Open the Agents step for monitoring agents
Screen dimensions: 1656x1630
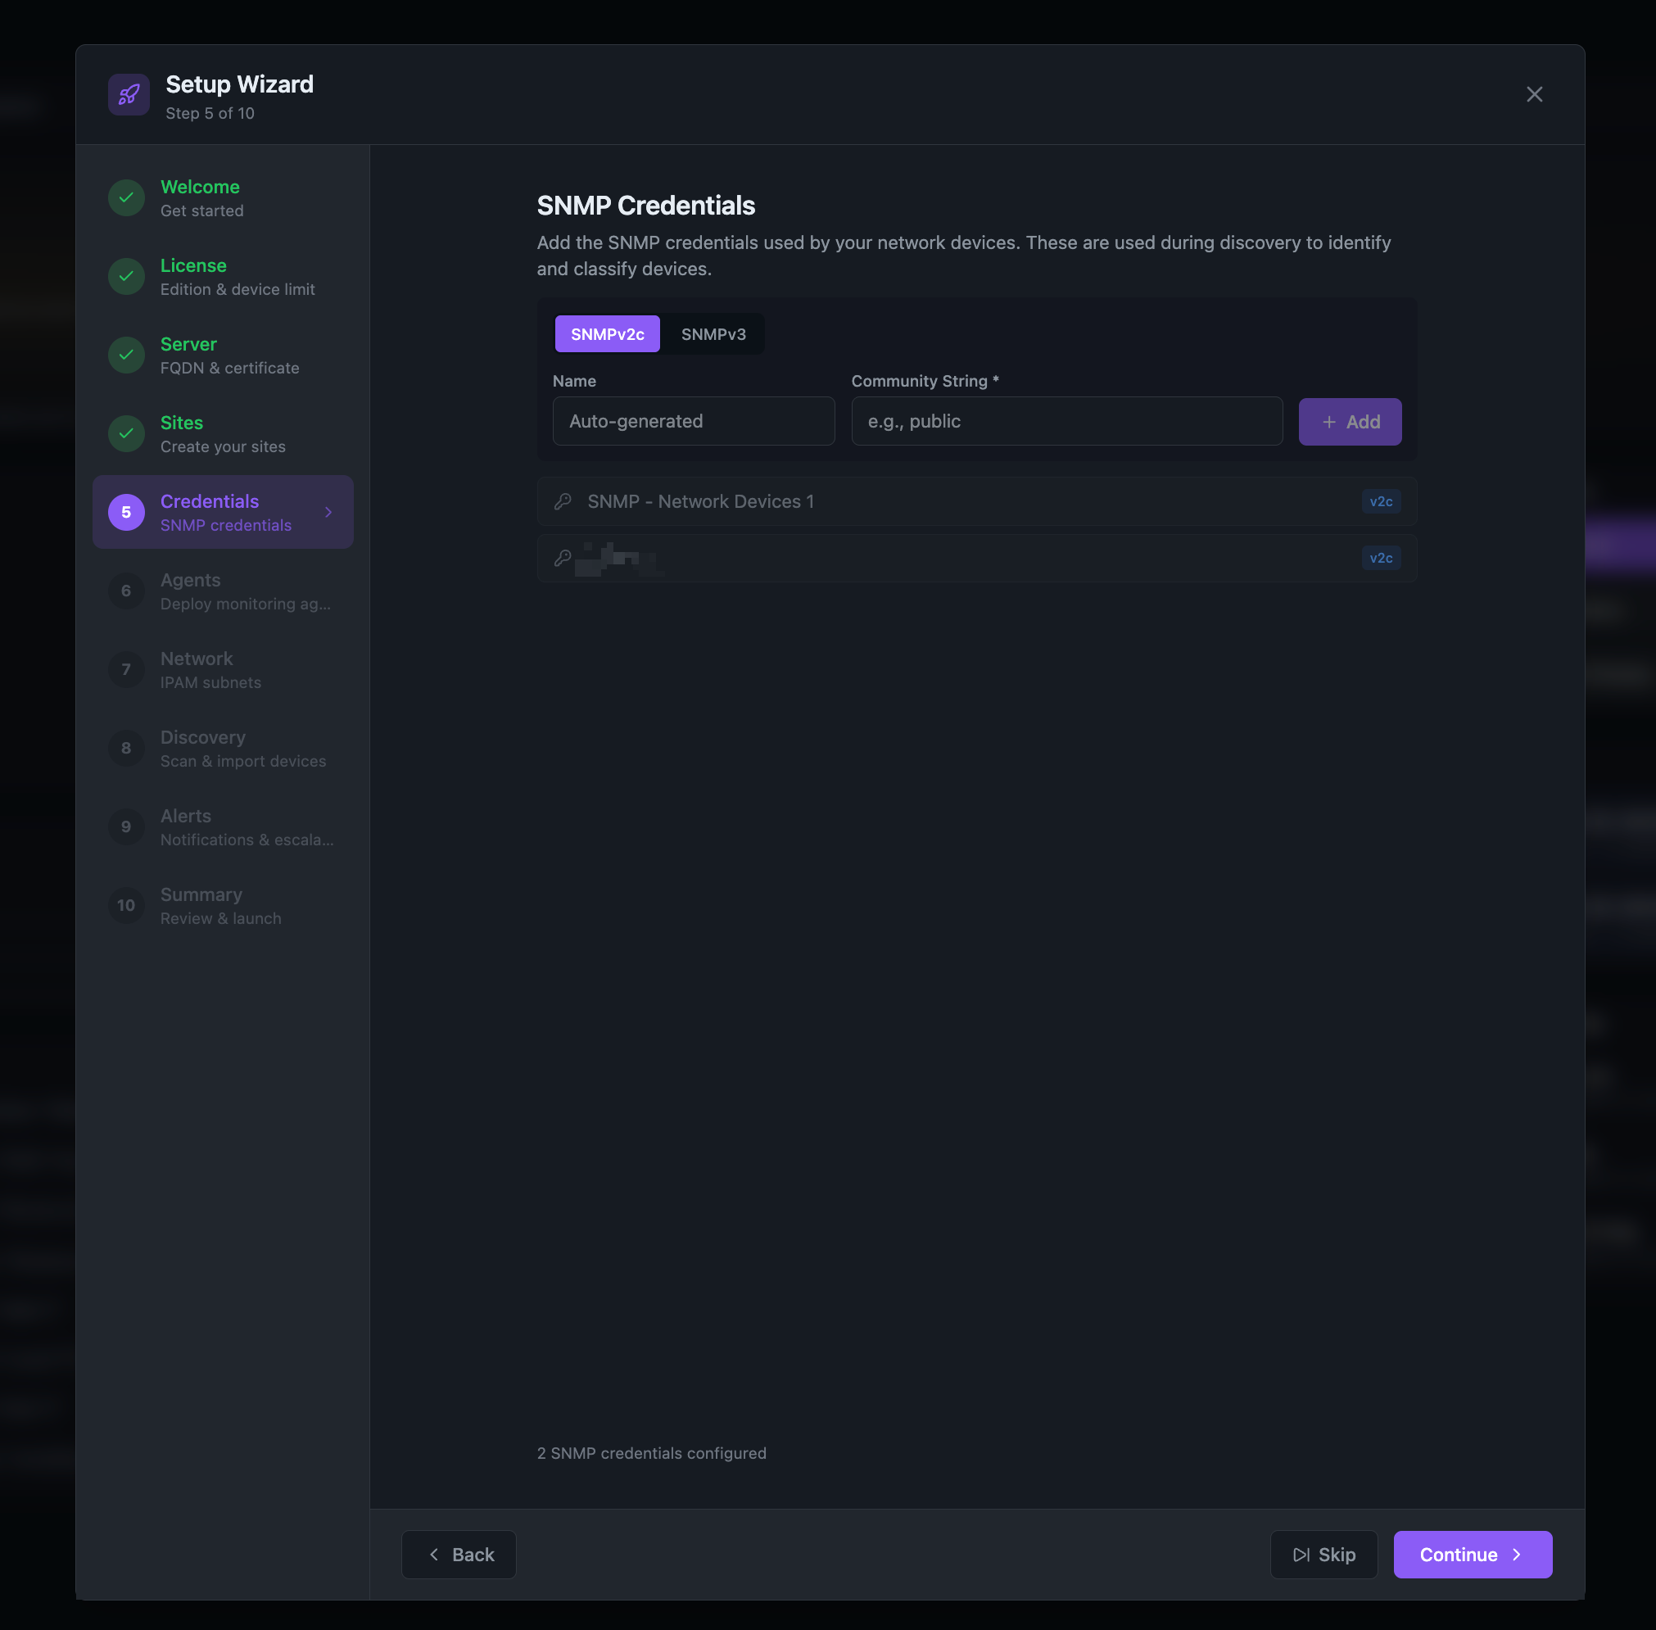click(223, 591)
